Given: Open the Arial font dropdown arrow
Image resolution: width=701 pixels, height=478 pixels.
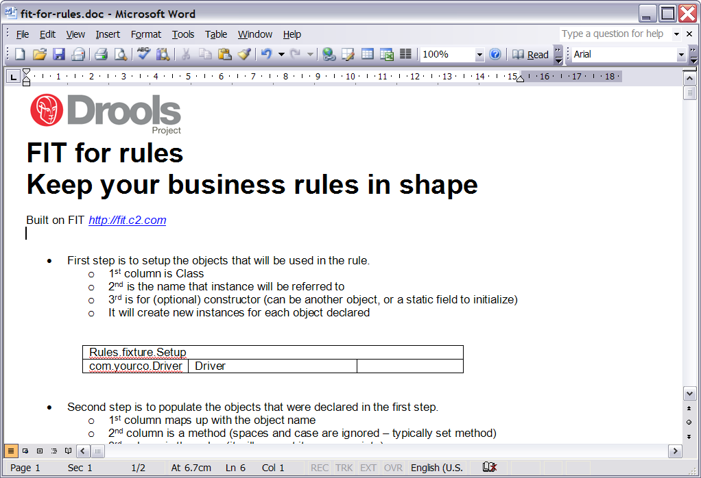Looking at the screenshot, I should click(681, 55).
